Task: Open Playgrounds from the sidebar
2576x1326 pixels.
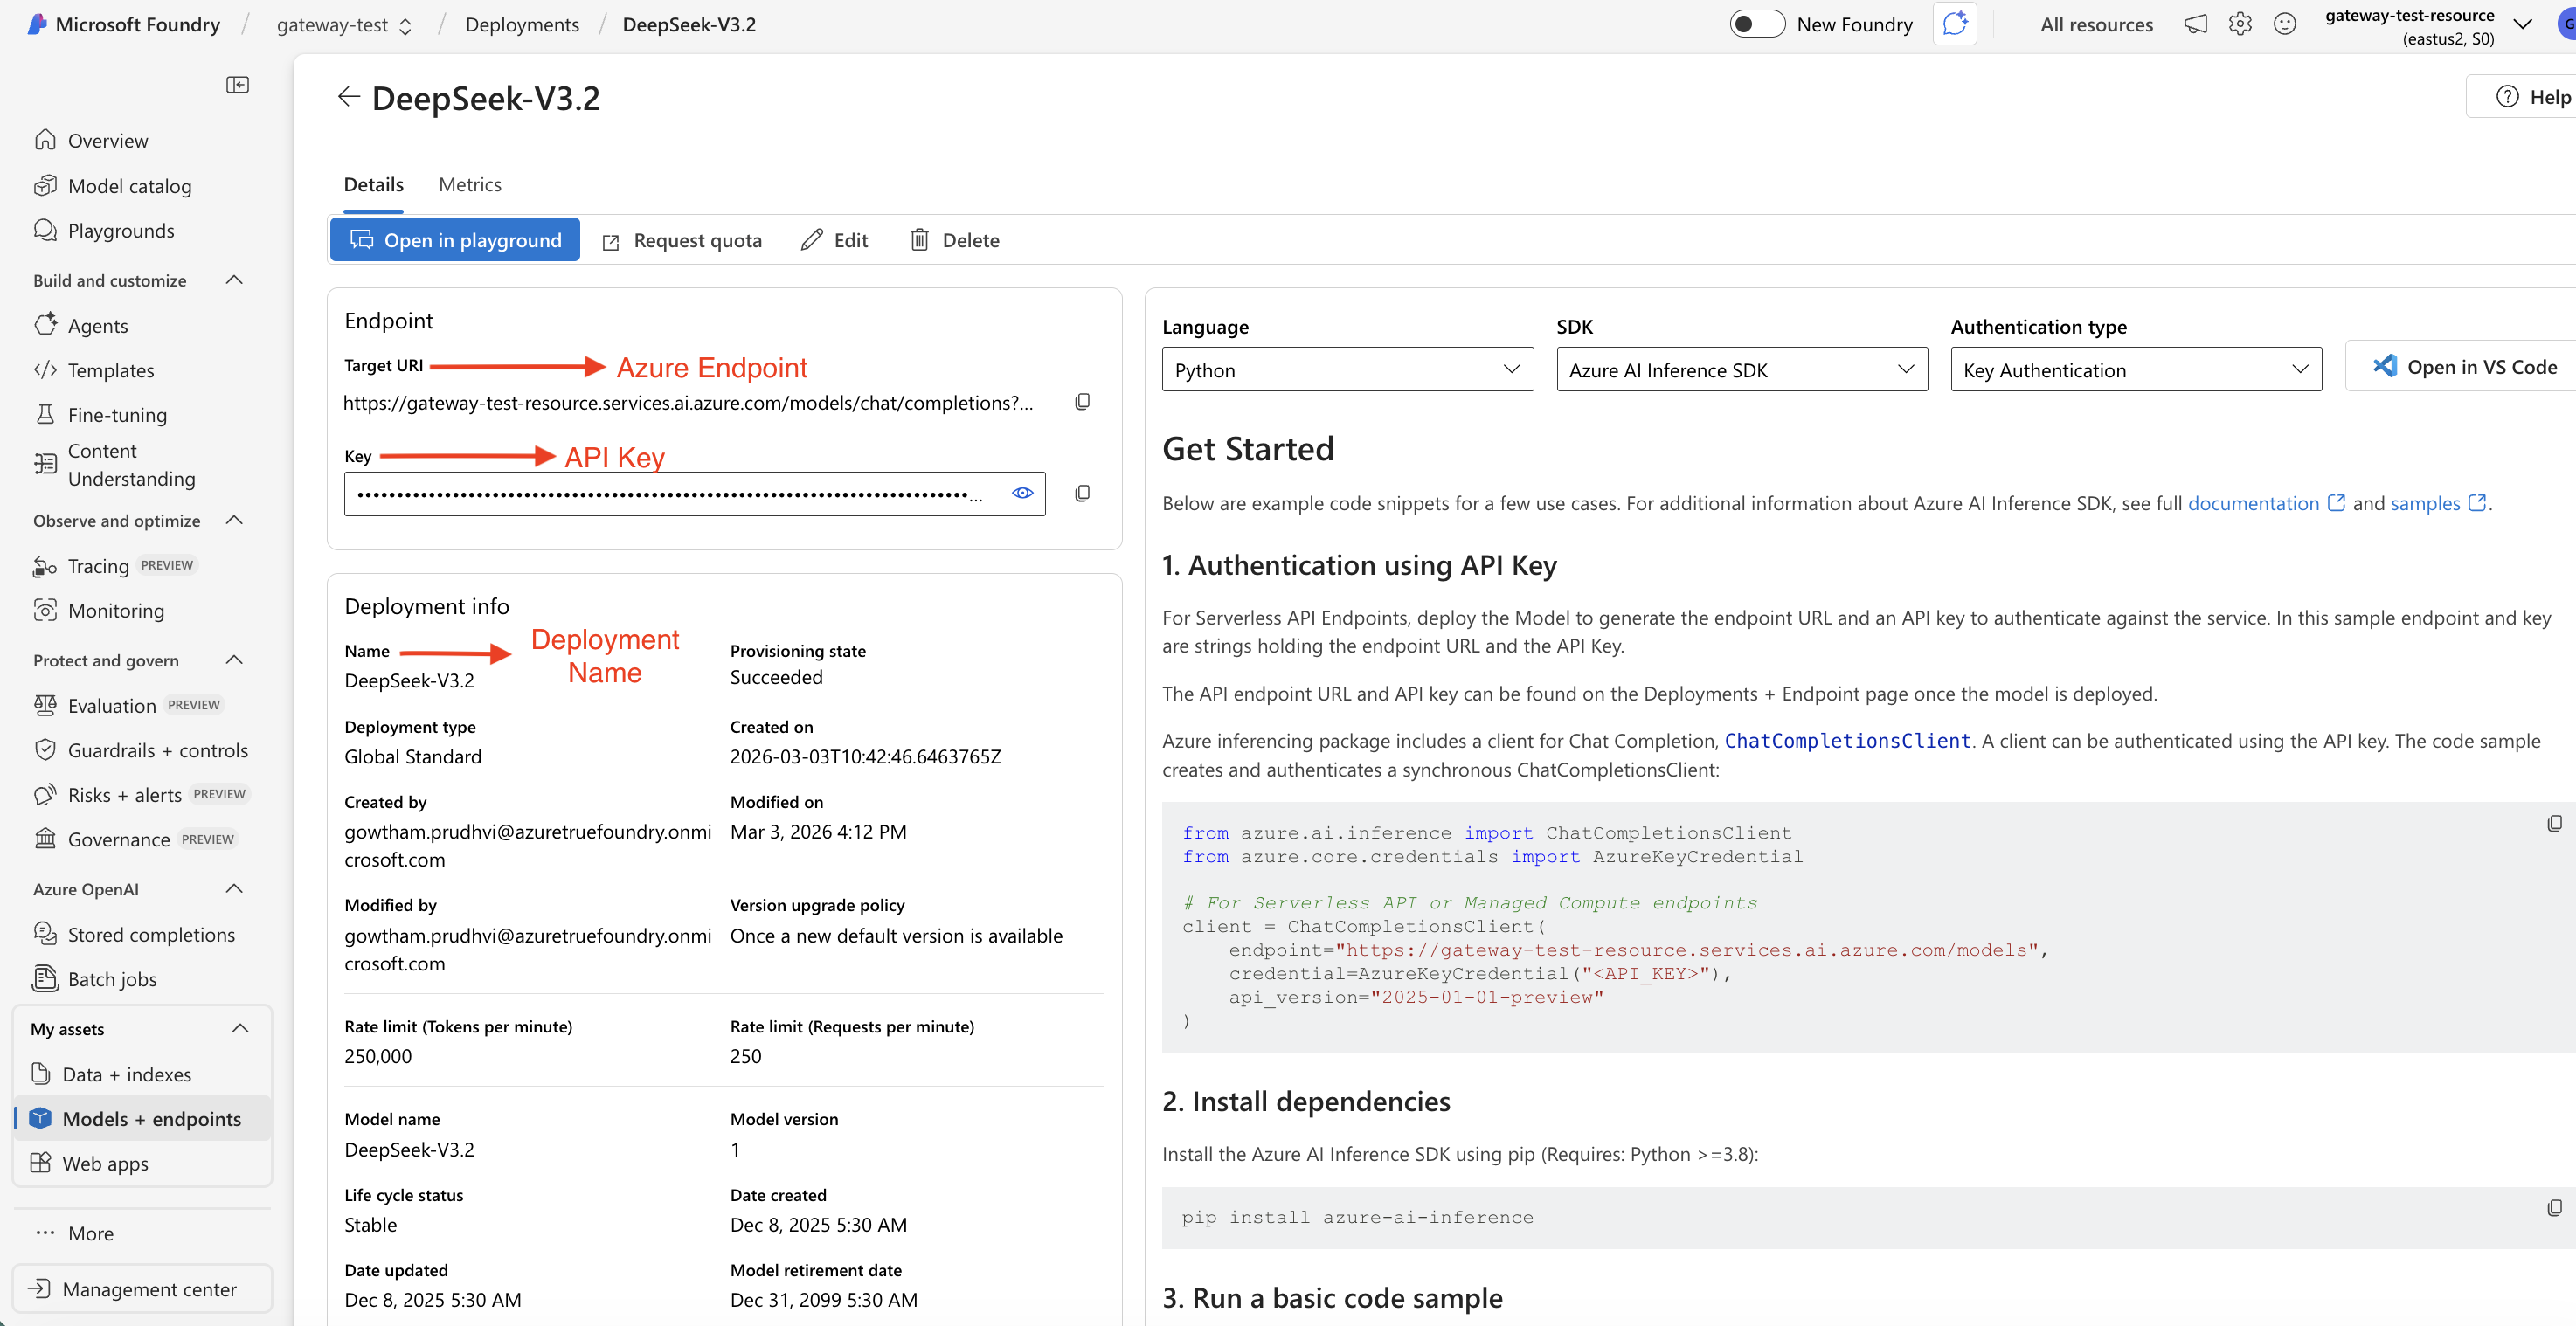Action: [120, 230]
